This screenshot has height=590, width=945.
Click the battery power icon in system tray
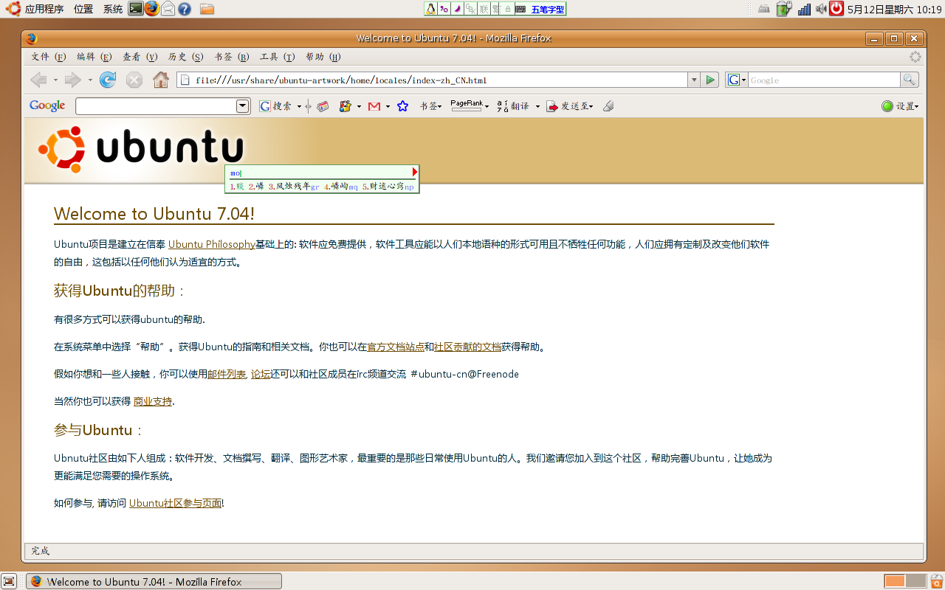point(784,9)
